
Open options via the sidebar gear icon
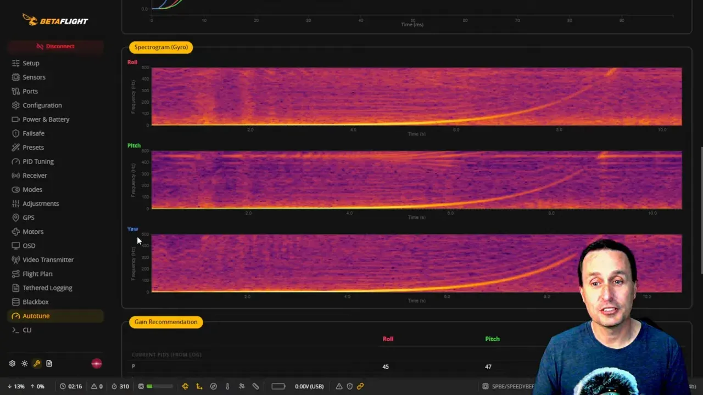point(12,363)
